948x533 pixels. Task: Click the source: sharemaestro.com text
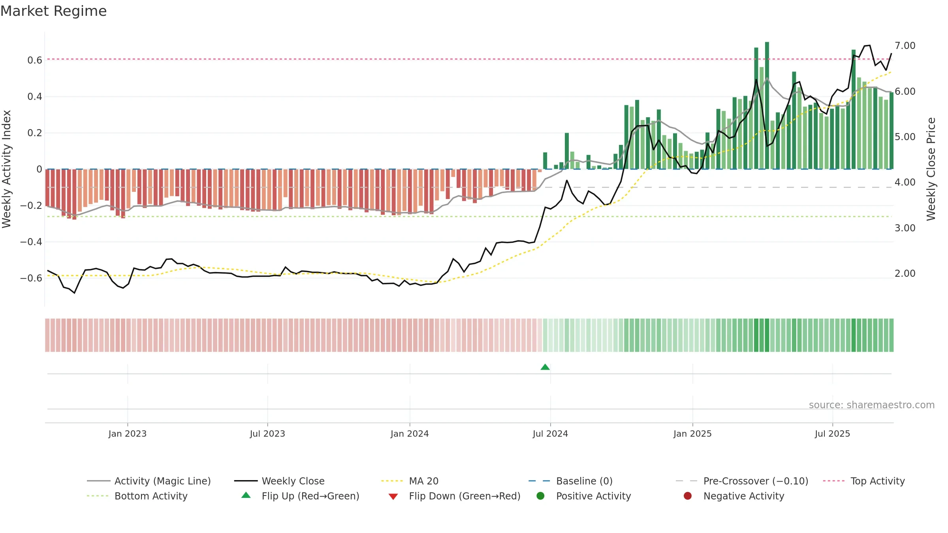[872, 405]
